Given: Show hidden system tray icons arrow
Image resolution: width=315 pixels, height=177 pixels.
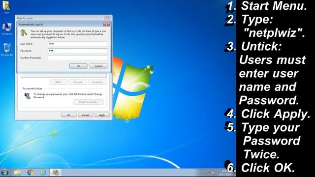Looking at the screenshot, I should pos(203,173).
